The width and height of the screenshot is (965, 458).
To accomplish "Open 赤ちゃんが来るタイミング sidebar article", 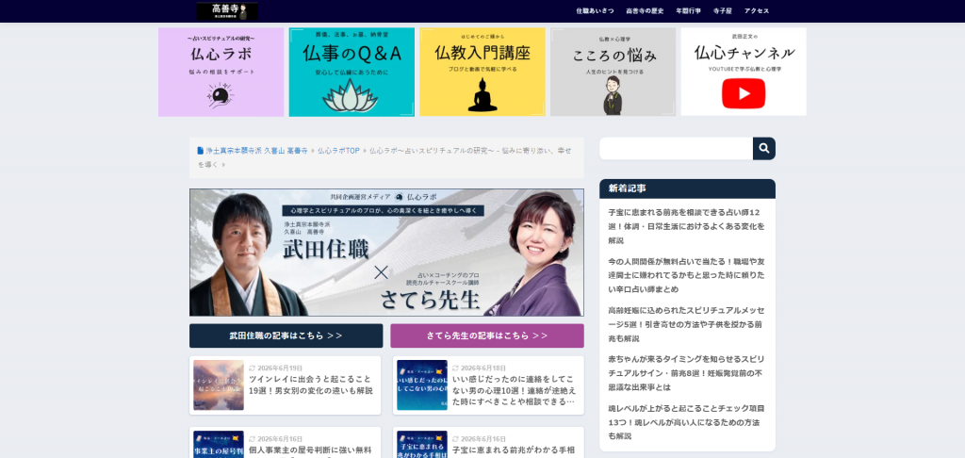I will point(686,373).
